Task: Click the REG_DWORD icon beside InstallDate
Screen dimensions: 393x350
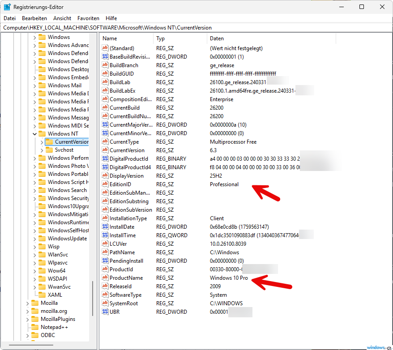Action: pos(105,227)
